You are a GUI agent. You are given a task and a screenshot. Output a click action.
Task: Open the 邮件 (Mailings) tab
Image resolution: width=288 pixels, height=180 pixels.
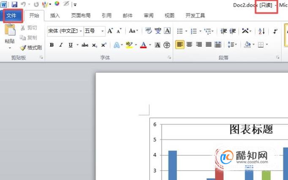point(128,16)
